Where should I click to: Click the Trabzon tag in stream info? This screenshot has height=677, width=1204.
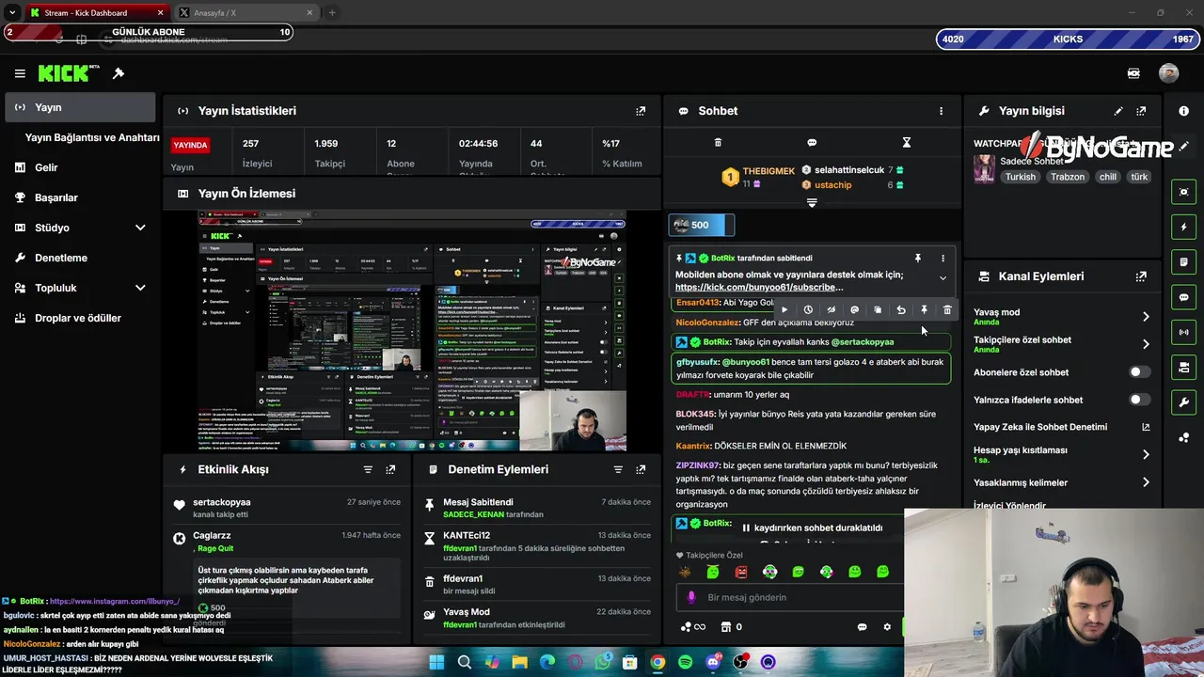pos(1068,177)
